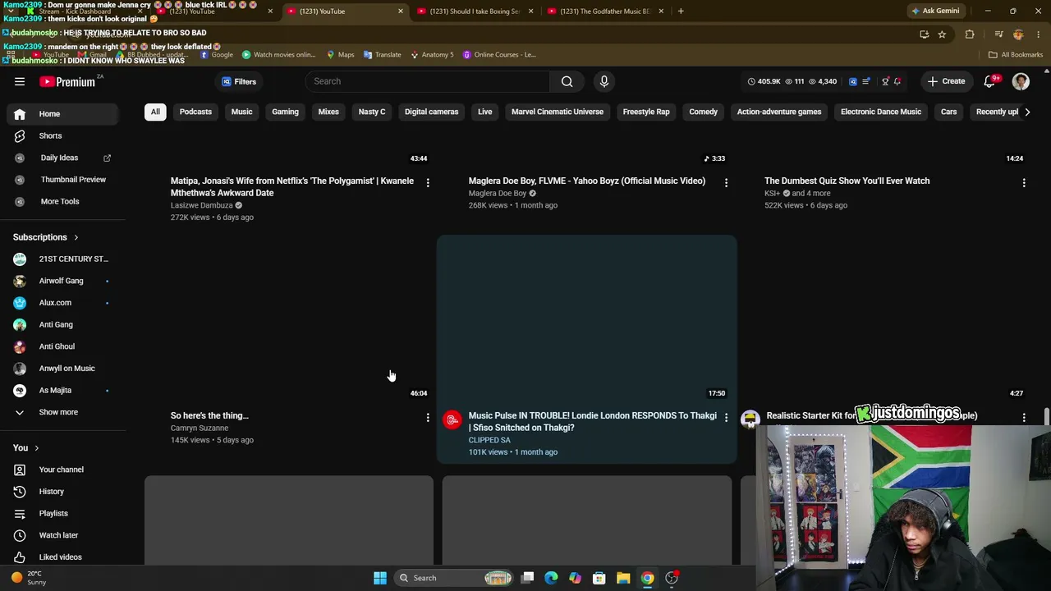Open Chrome media controls icon

[998, 34]
